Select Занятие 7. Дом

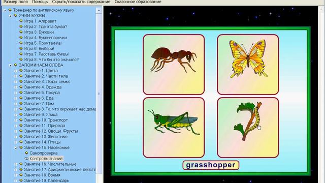pos(39,104)
